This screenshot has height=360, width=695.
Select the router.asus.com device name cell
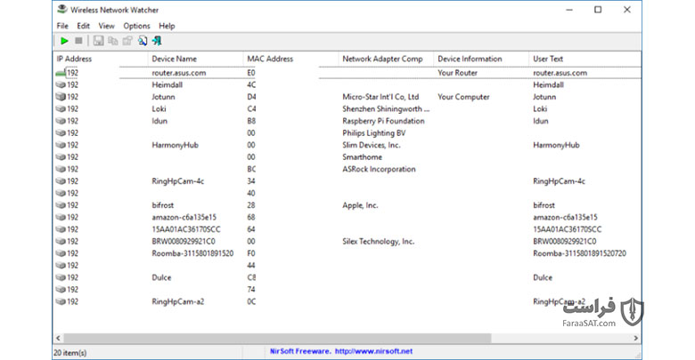tap(179, 73)
